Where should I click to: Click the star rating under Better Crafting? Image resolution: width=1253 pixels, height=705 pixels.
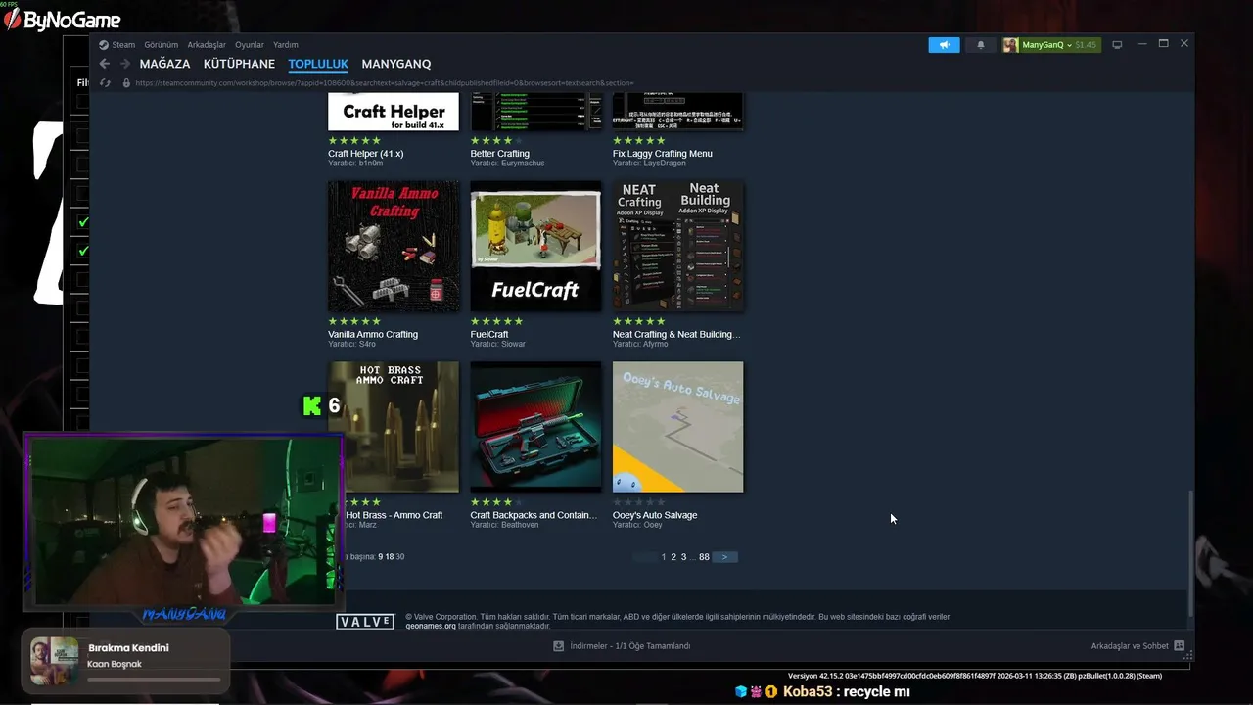point(496,140)
